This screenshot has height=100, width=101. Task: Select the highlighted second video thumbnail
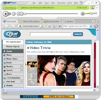point(32,64)
